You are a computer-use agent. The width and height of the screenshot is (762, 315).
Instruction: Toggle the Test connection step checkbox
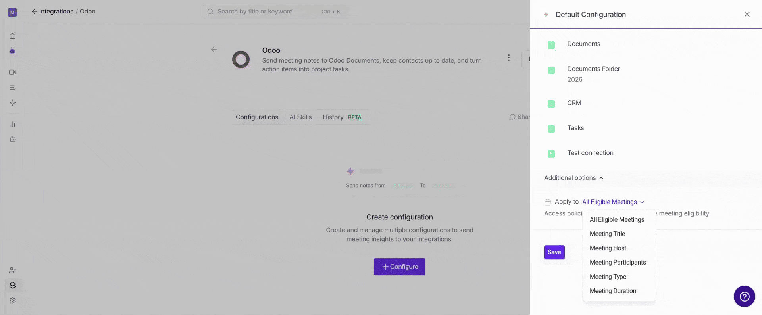[551, 154]
